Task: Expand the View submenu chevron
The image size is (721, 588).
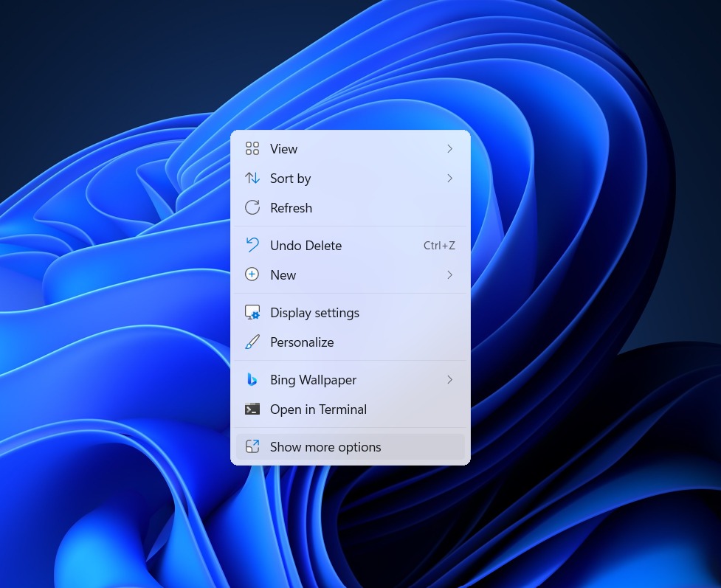Action: point(449,148)
